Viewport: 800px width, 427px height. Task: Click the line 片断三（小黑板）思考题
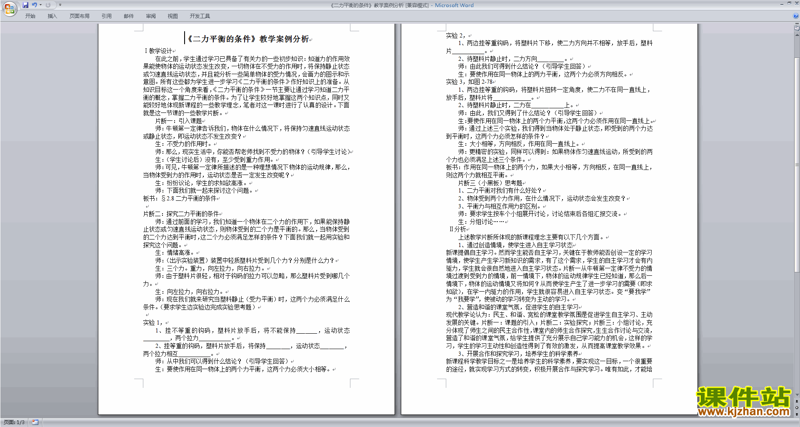coord(490,183)
